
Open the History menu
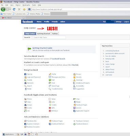[18, 5]
